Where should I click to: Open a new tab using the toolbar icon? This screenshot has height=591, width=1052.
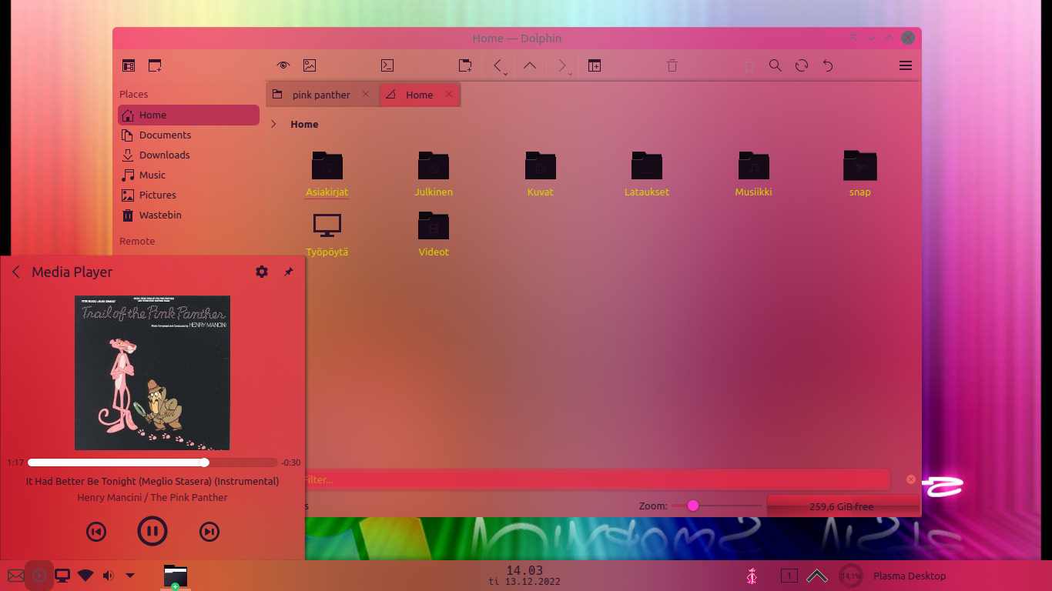(155, 65)
